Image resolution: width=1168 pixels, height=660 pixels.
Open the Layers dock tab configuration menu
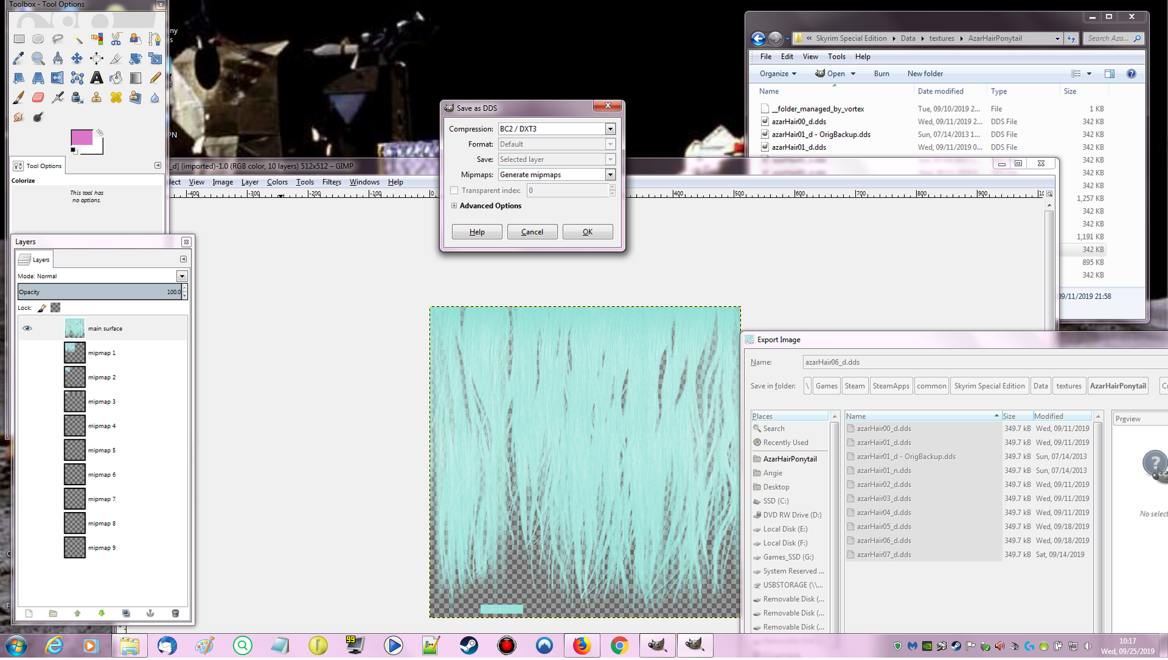183,259
